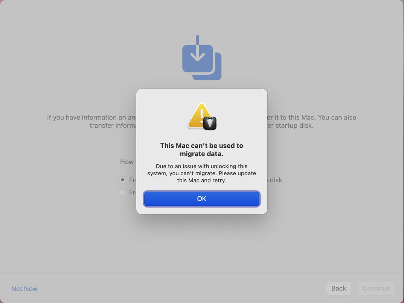
Task: Click the 'er startup disk.' text
Action: point(290,125)
